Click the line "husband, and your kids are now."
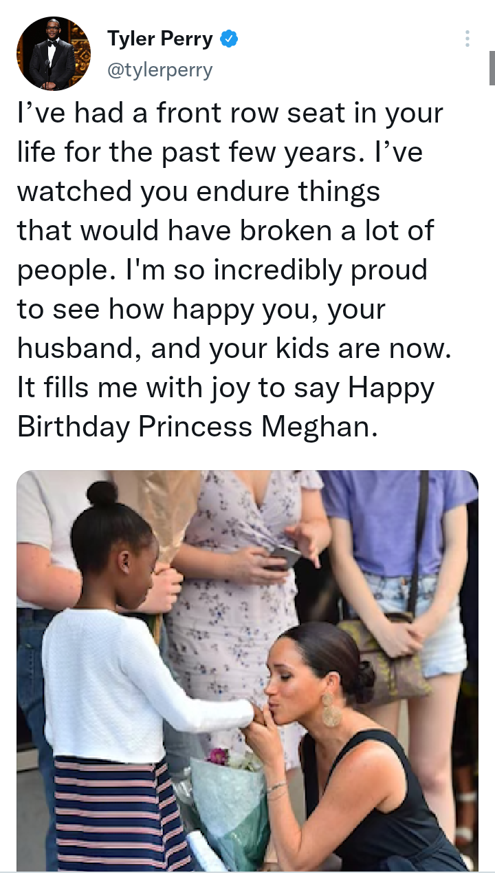 click(x=234, y=348)
